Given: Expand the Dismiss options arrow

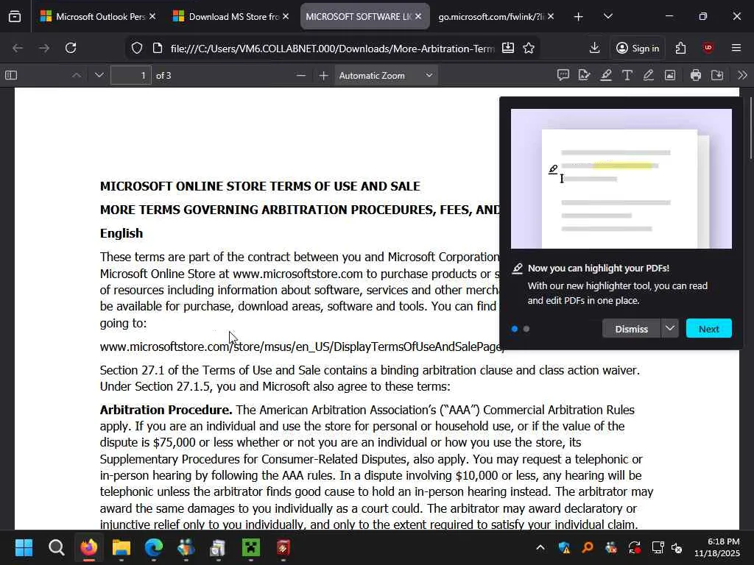Looking at the screenshot, I should pos(670,329).
